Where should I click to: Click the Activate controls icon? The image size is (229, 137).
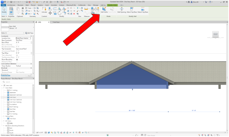coord(44,10)
